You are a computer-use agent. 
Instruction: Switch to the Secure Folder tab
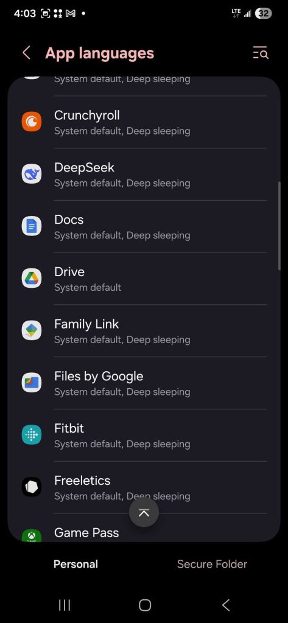(x=212, y=564)
